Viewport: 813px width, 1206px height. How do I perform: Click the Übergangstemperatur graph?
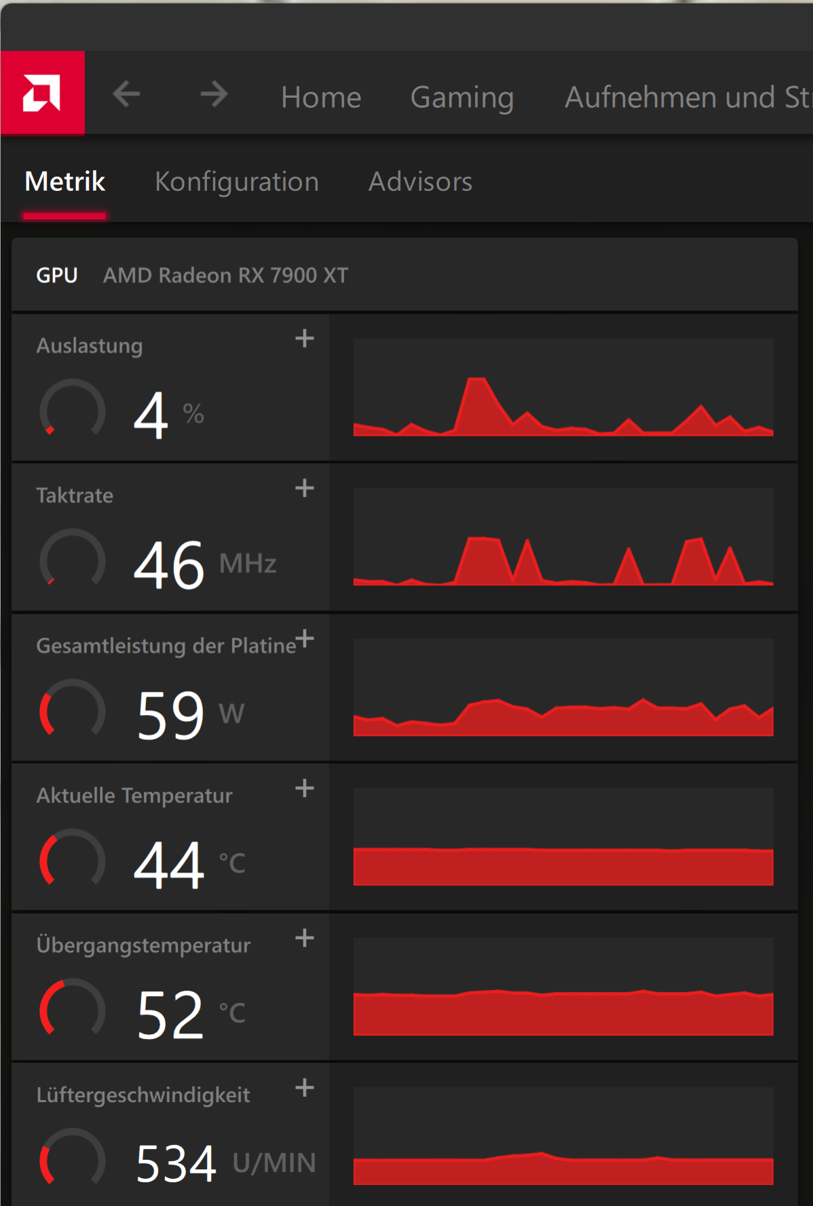coord(563,987)
